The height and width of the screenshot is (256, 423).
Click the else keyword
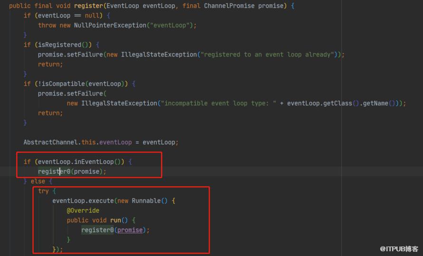(x=38, y=181)
